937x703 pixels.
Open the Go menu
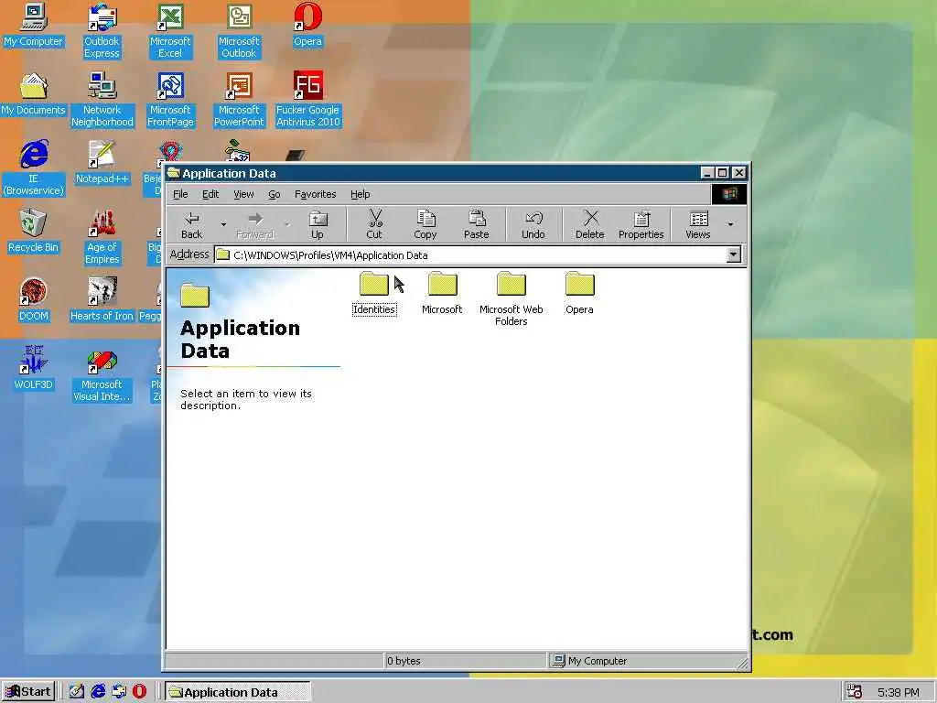pyautogui.click(x=275, y=194)
